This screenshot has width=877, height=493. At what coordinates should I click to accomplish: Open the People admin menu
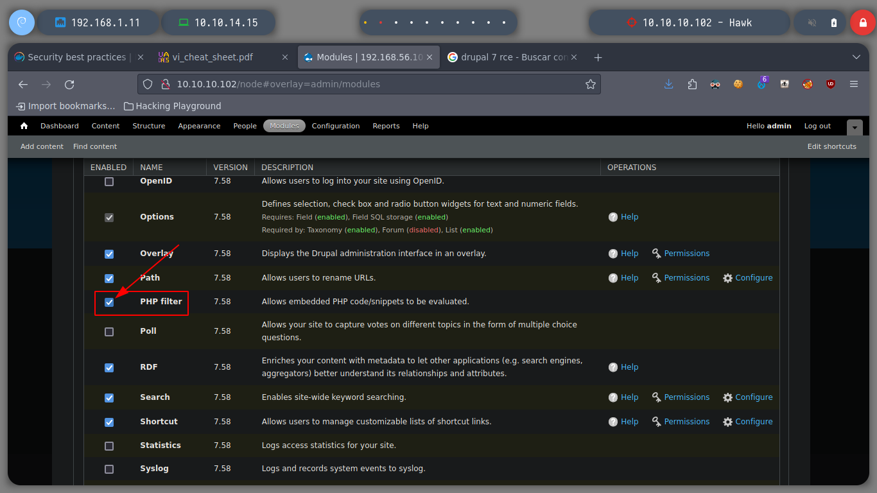pyautogui.click(x=245, y=126)
